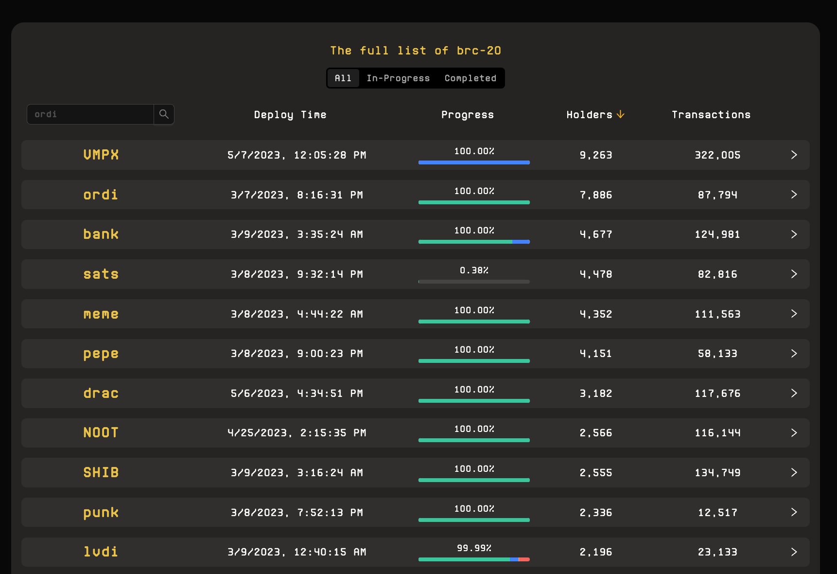Open the bank token link
The height and width of the screenshot is (574, 837).
tap(101, 234)
